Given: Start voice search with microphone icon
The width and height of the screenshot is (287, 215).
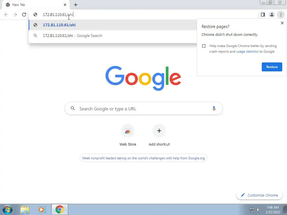Looking at the screenshot, I should click(x=214, y=108).
